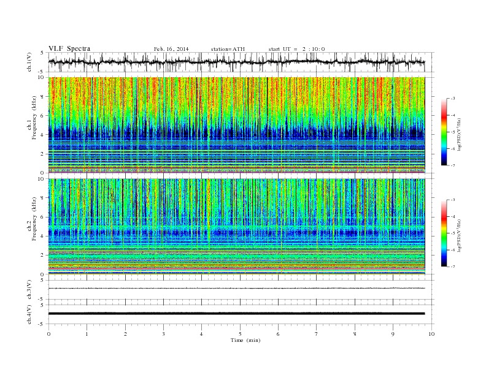Click the "-7" tick on ch.1 color bar

[453, 165]
